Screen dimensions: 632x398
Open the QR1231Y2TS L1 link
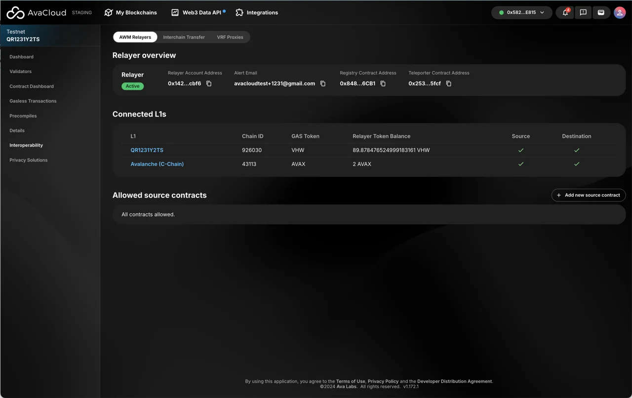tap(147, 150)
